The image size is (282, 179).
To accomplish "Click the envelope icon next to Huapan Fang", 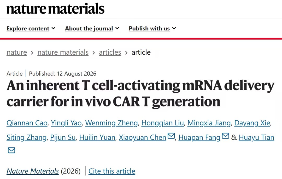I will pyautogui.click(x=225, y=136).
